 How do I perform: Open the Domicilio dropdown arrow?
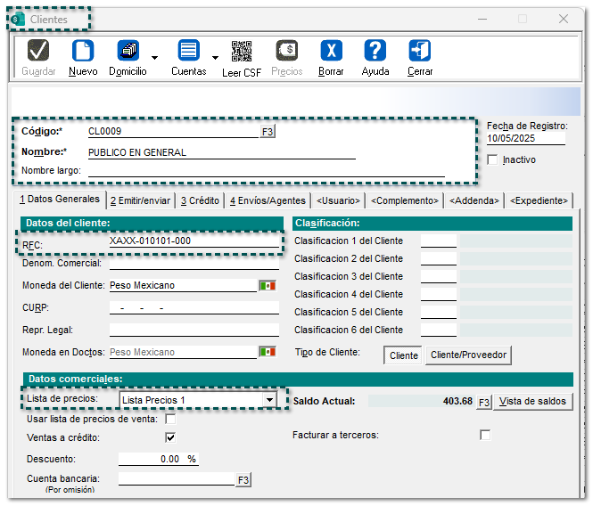click(155, 58)
